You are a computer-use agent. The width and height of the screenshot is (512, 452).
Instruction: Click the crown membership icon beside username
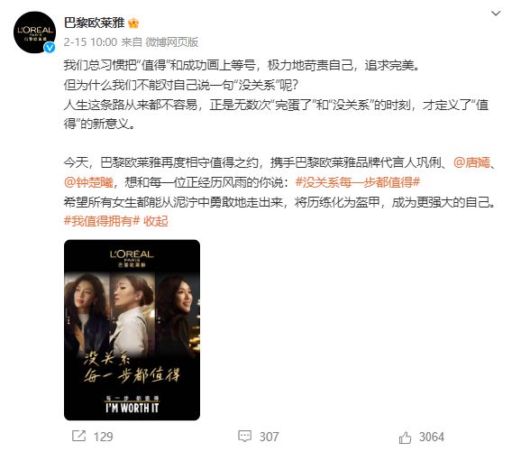coord(133,23)
